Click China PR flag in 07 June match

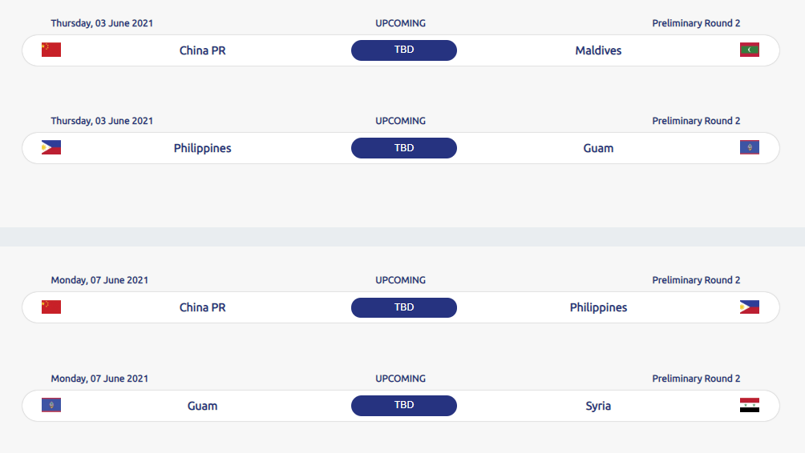pos(51,307)
